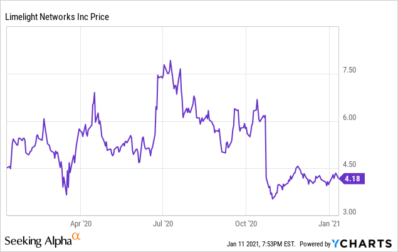
Task: Select the purple 4.18 current price tag
Action: click(351, 178)
